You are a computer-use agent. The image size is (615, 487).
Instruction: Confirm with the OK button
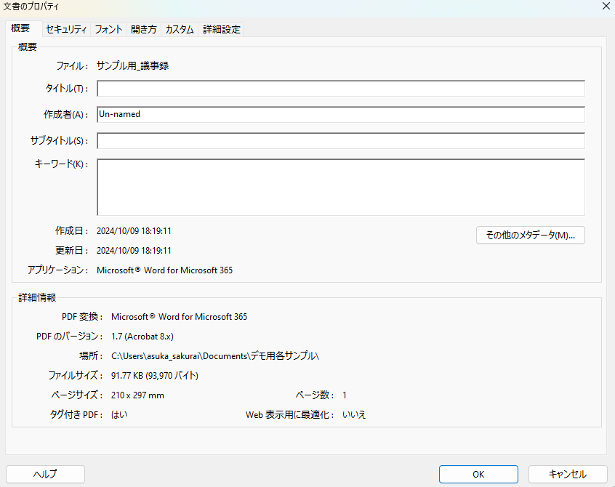478,474
